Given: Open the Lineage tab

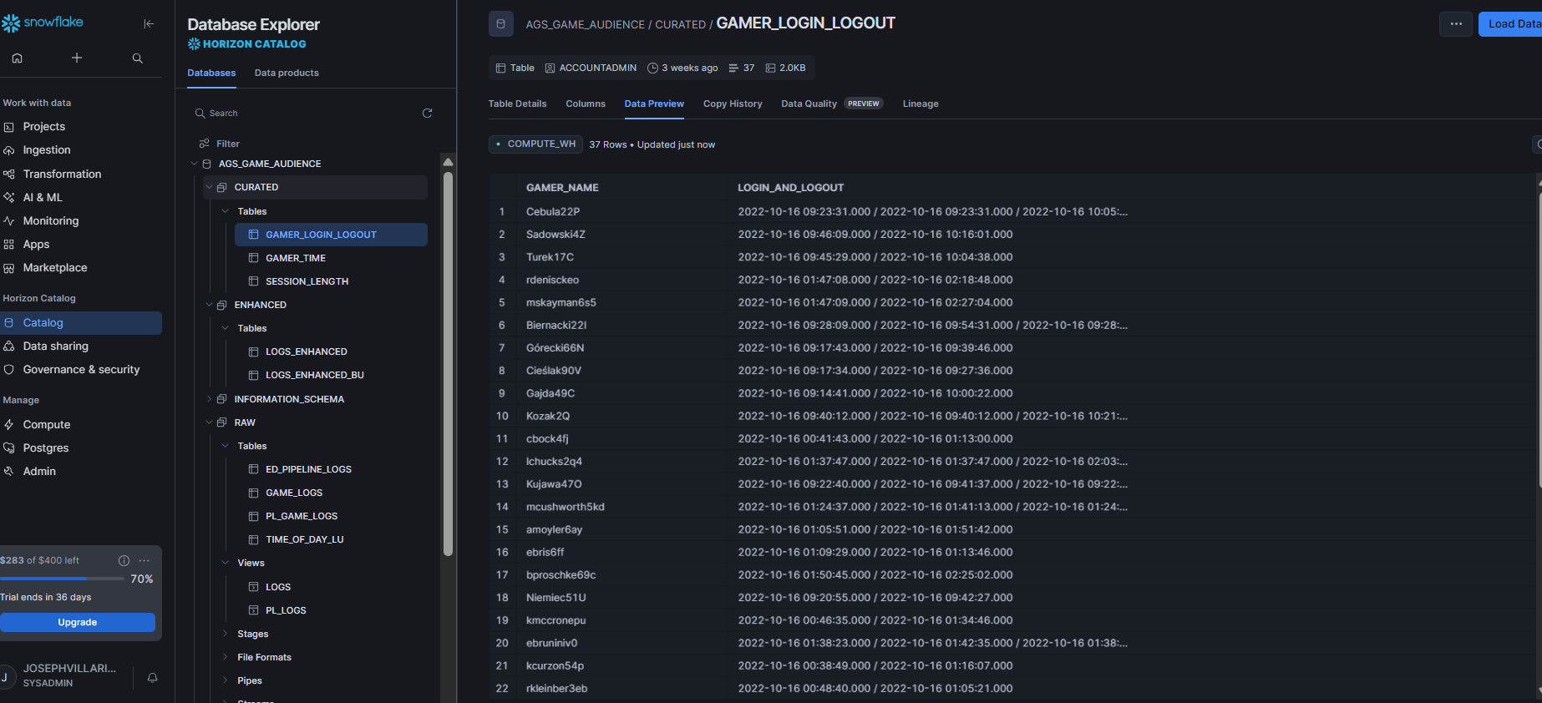Looking at the screenshot, I should point(921,104).
